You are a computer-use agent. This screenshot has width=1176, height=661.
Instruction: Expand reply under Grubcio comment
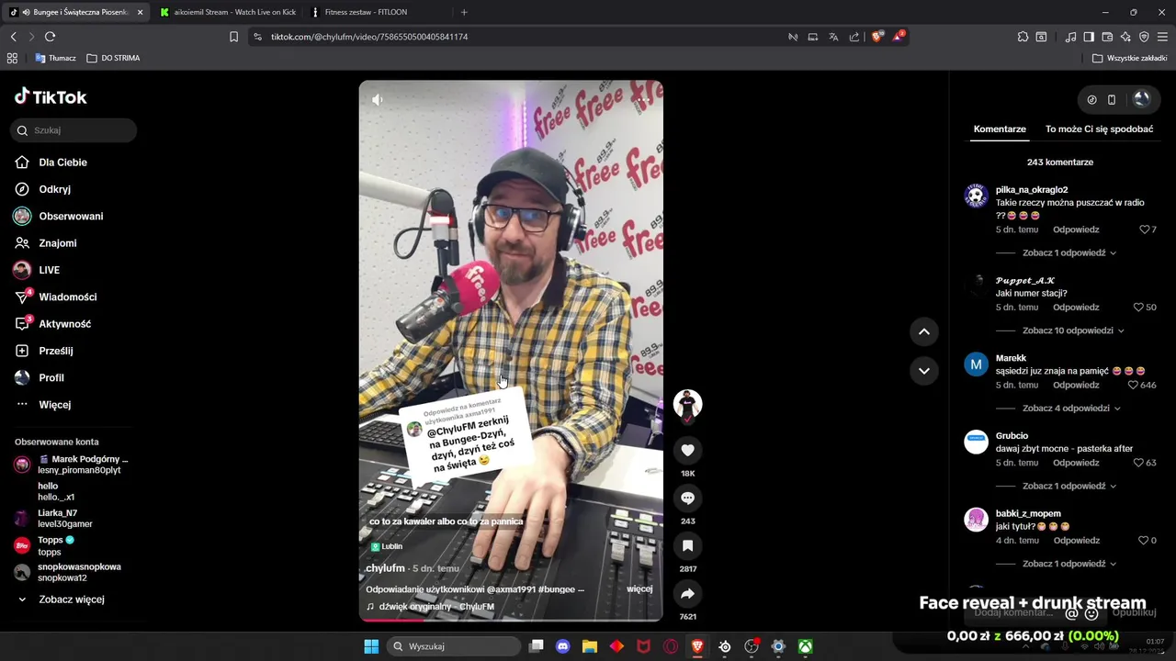click(x=1069, y=486)
